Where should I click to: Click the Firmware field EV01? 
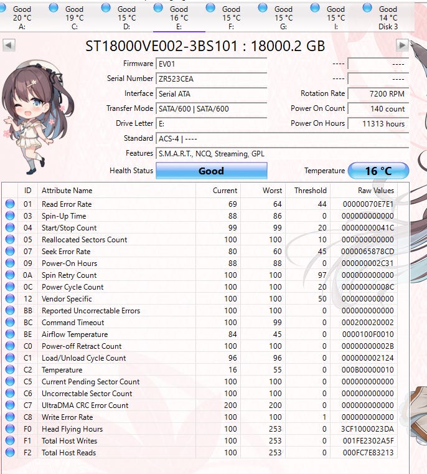pyautogui.click(x=211, y=64)
